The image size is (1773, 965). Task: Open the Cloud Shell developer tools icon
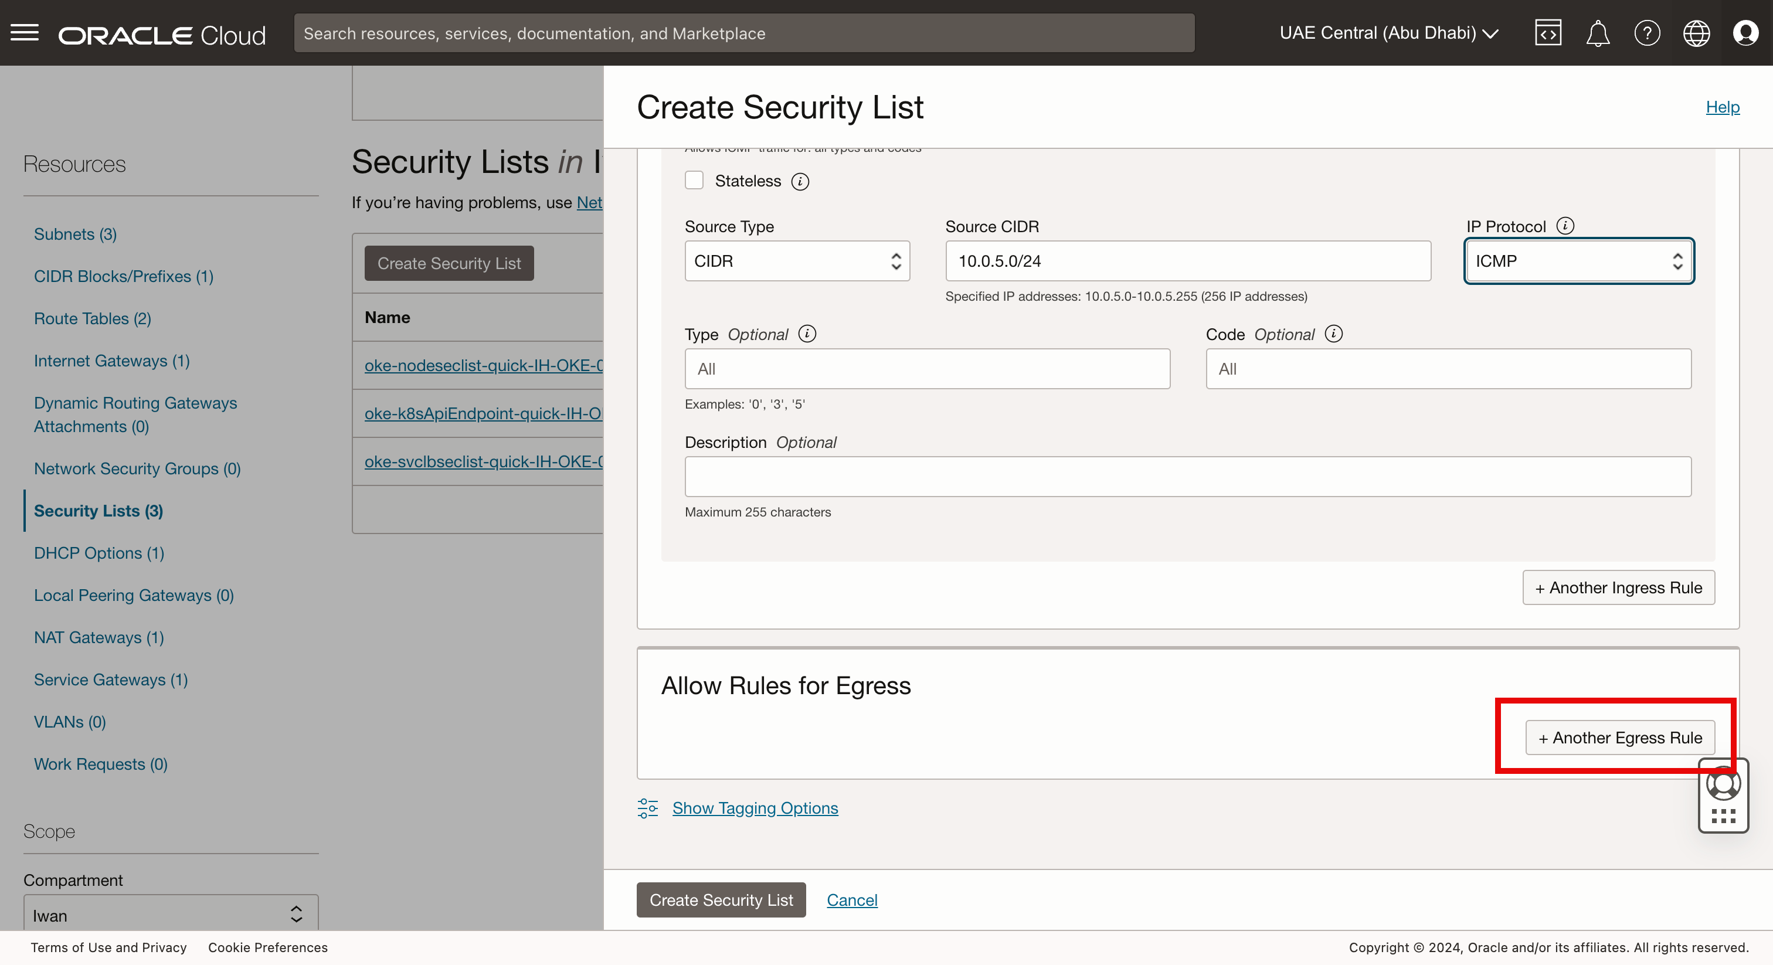[1548, 33]
